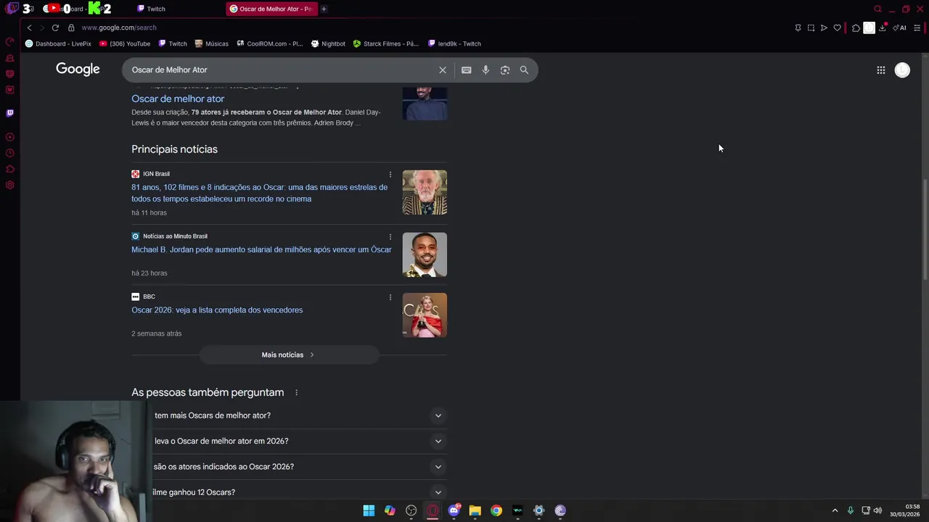Open IGN article '81 anos, 102 filmes'
Viewport: 929px width, 522px height.
point(259,193)
